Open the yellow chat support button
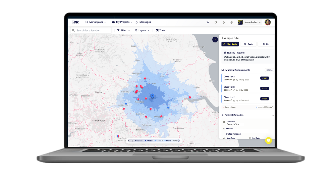 click(x=269, y=140)
